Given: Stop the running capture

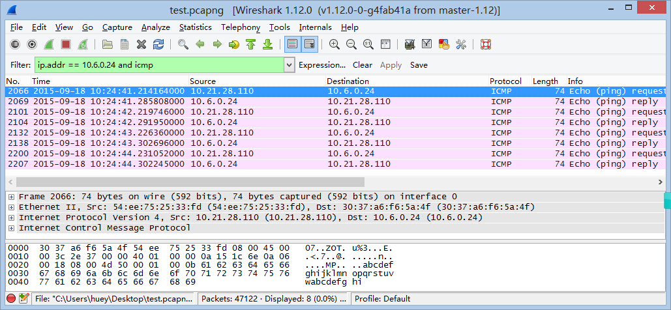Looking at the screenshot, I should coord(66,44).
